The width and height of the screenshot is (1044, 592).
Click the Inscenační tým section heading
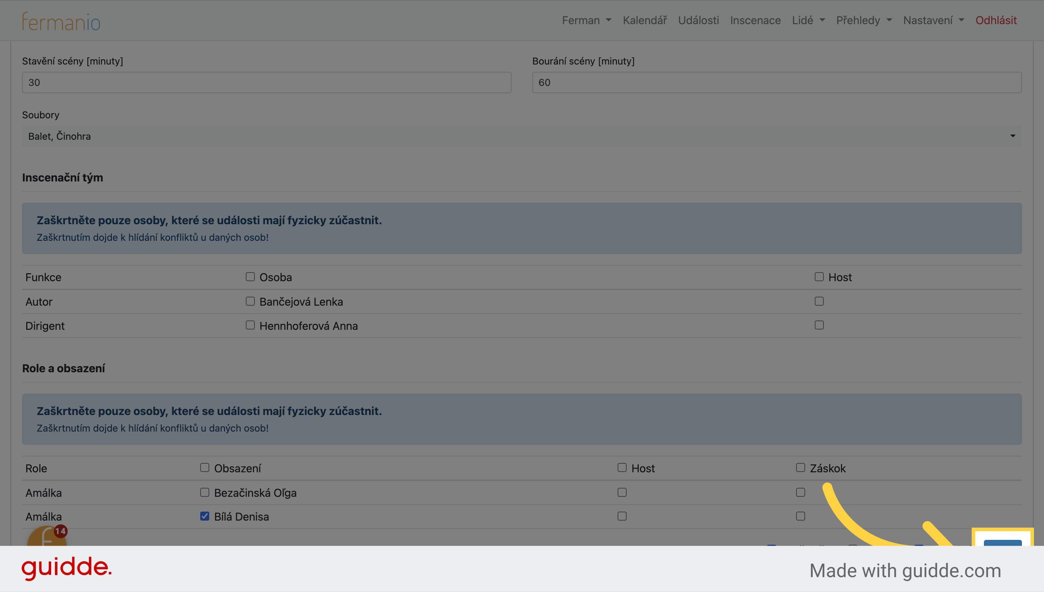pyautogui.click(x=62, y=178)
